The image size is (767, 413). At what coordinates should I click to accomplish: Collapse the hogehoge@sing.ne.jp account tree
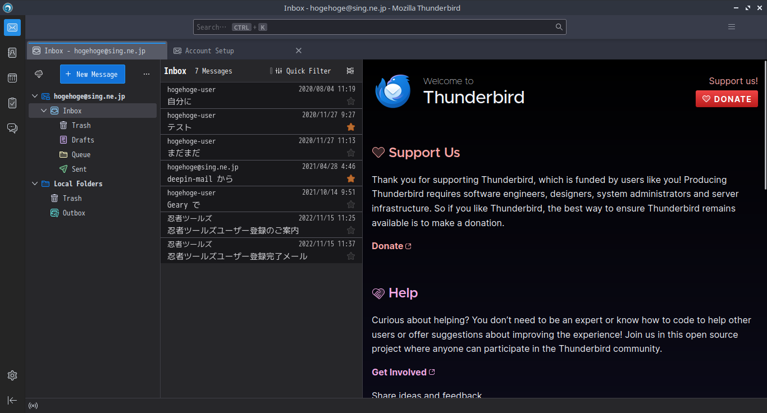click(x=35, y=97)
